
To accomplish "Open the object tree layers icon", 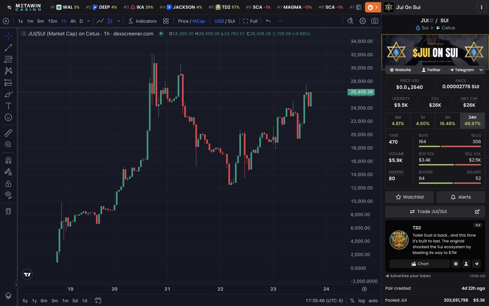I will [x=8, y=295].
